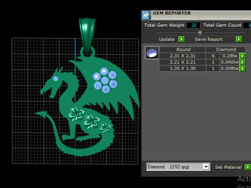
Task: Click the count cell in 2.21 X 2.21 row
Action: pos(213,62)
